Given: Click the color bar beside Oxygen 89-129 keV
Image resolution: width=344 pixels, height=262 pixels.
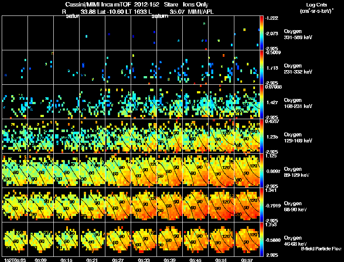Looking at the screenshot, I should [261, 170].
